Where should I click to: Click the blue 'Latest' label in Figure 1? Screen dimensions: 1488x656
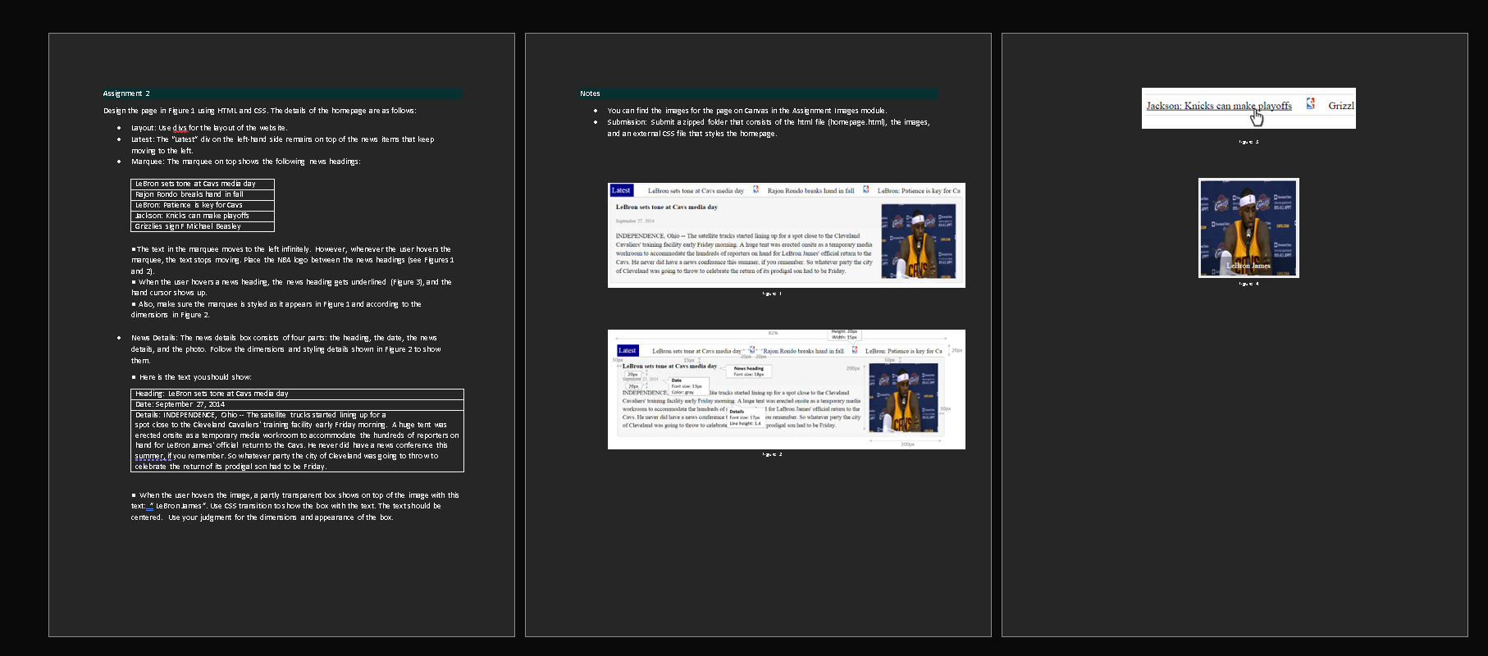point(621,190)
